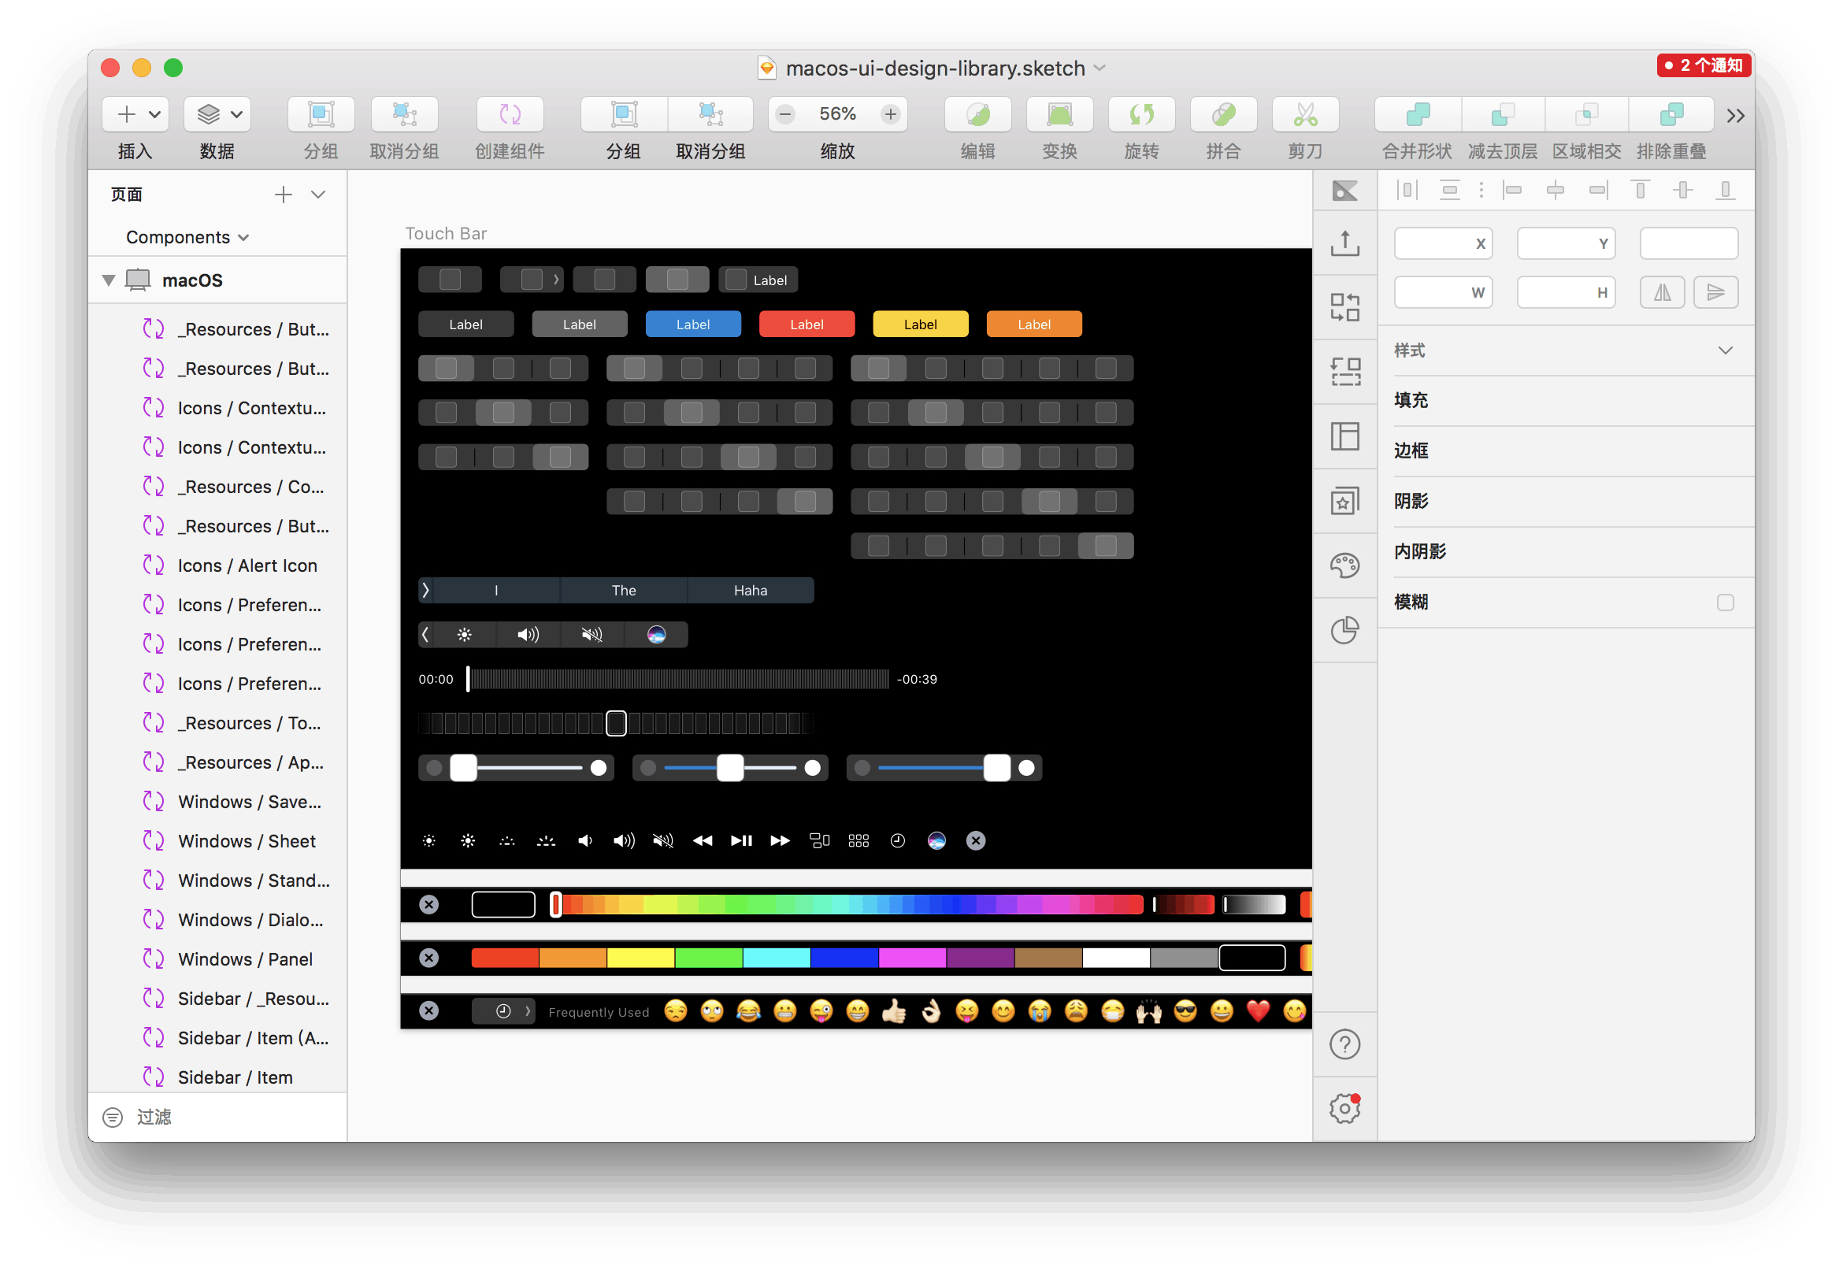This screenshot has width=1843, height=1268.
Task: Select the Union (合并形状) shape icon
Action: point(1416,114)
